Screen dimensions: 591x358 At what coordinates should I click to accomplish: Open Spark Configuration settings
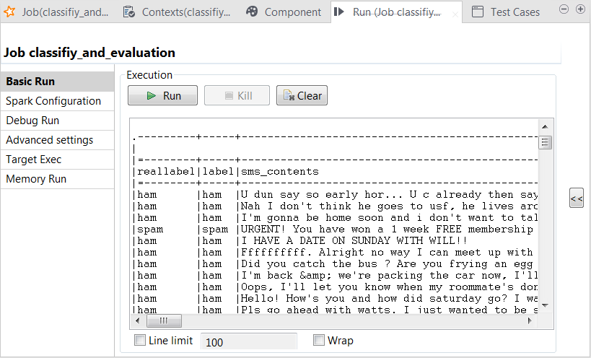pyautogui.click(x=57, y=101)
